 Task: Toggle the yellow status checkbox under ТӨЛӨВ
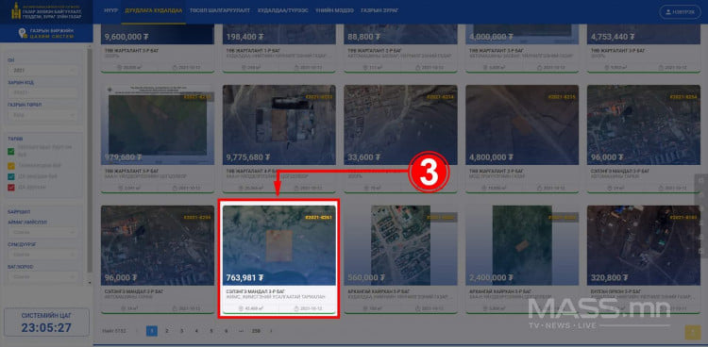(11, 166)
